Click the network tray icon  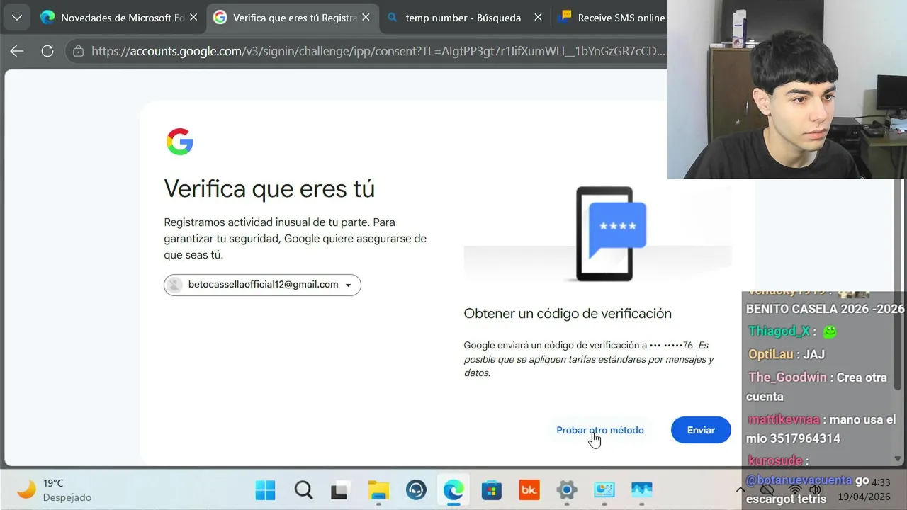pos(794,490)
